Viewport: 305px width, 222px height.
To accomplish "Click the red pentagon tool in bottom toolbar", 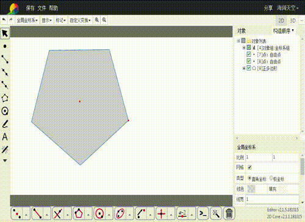I will pos(79,213).
